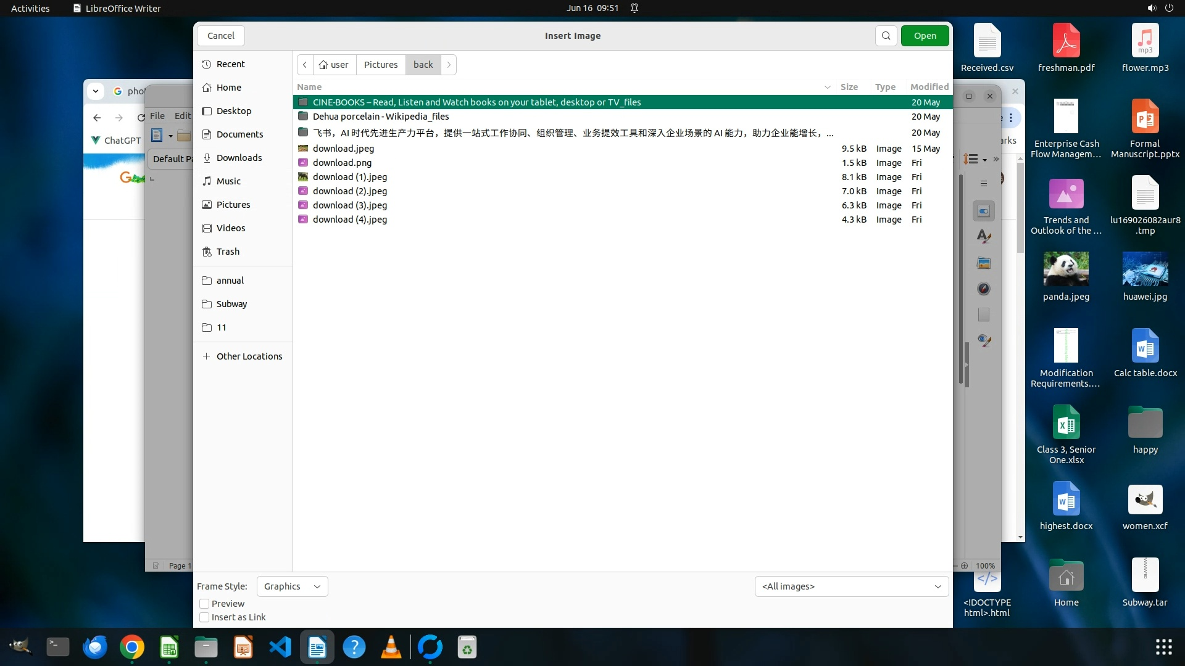
Task: Sort files by Modified column header
Action: pos(929,87)
